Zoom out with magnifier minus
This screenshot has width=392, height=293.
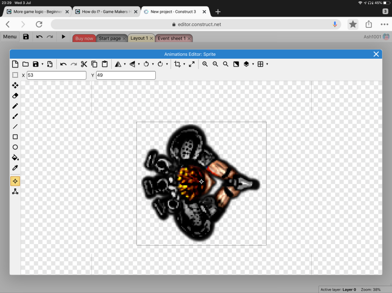(215, 64)
